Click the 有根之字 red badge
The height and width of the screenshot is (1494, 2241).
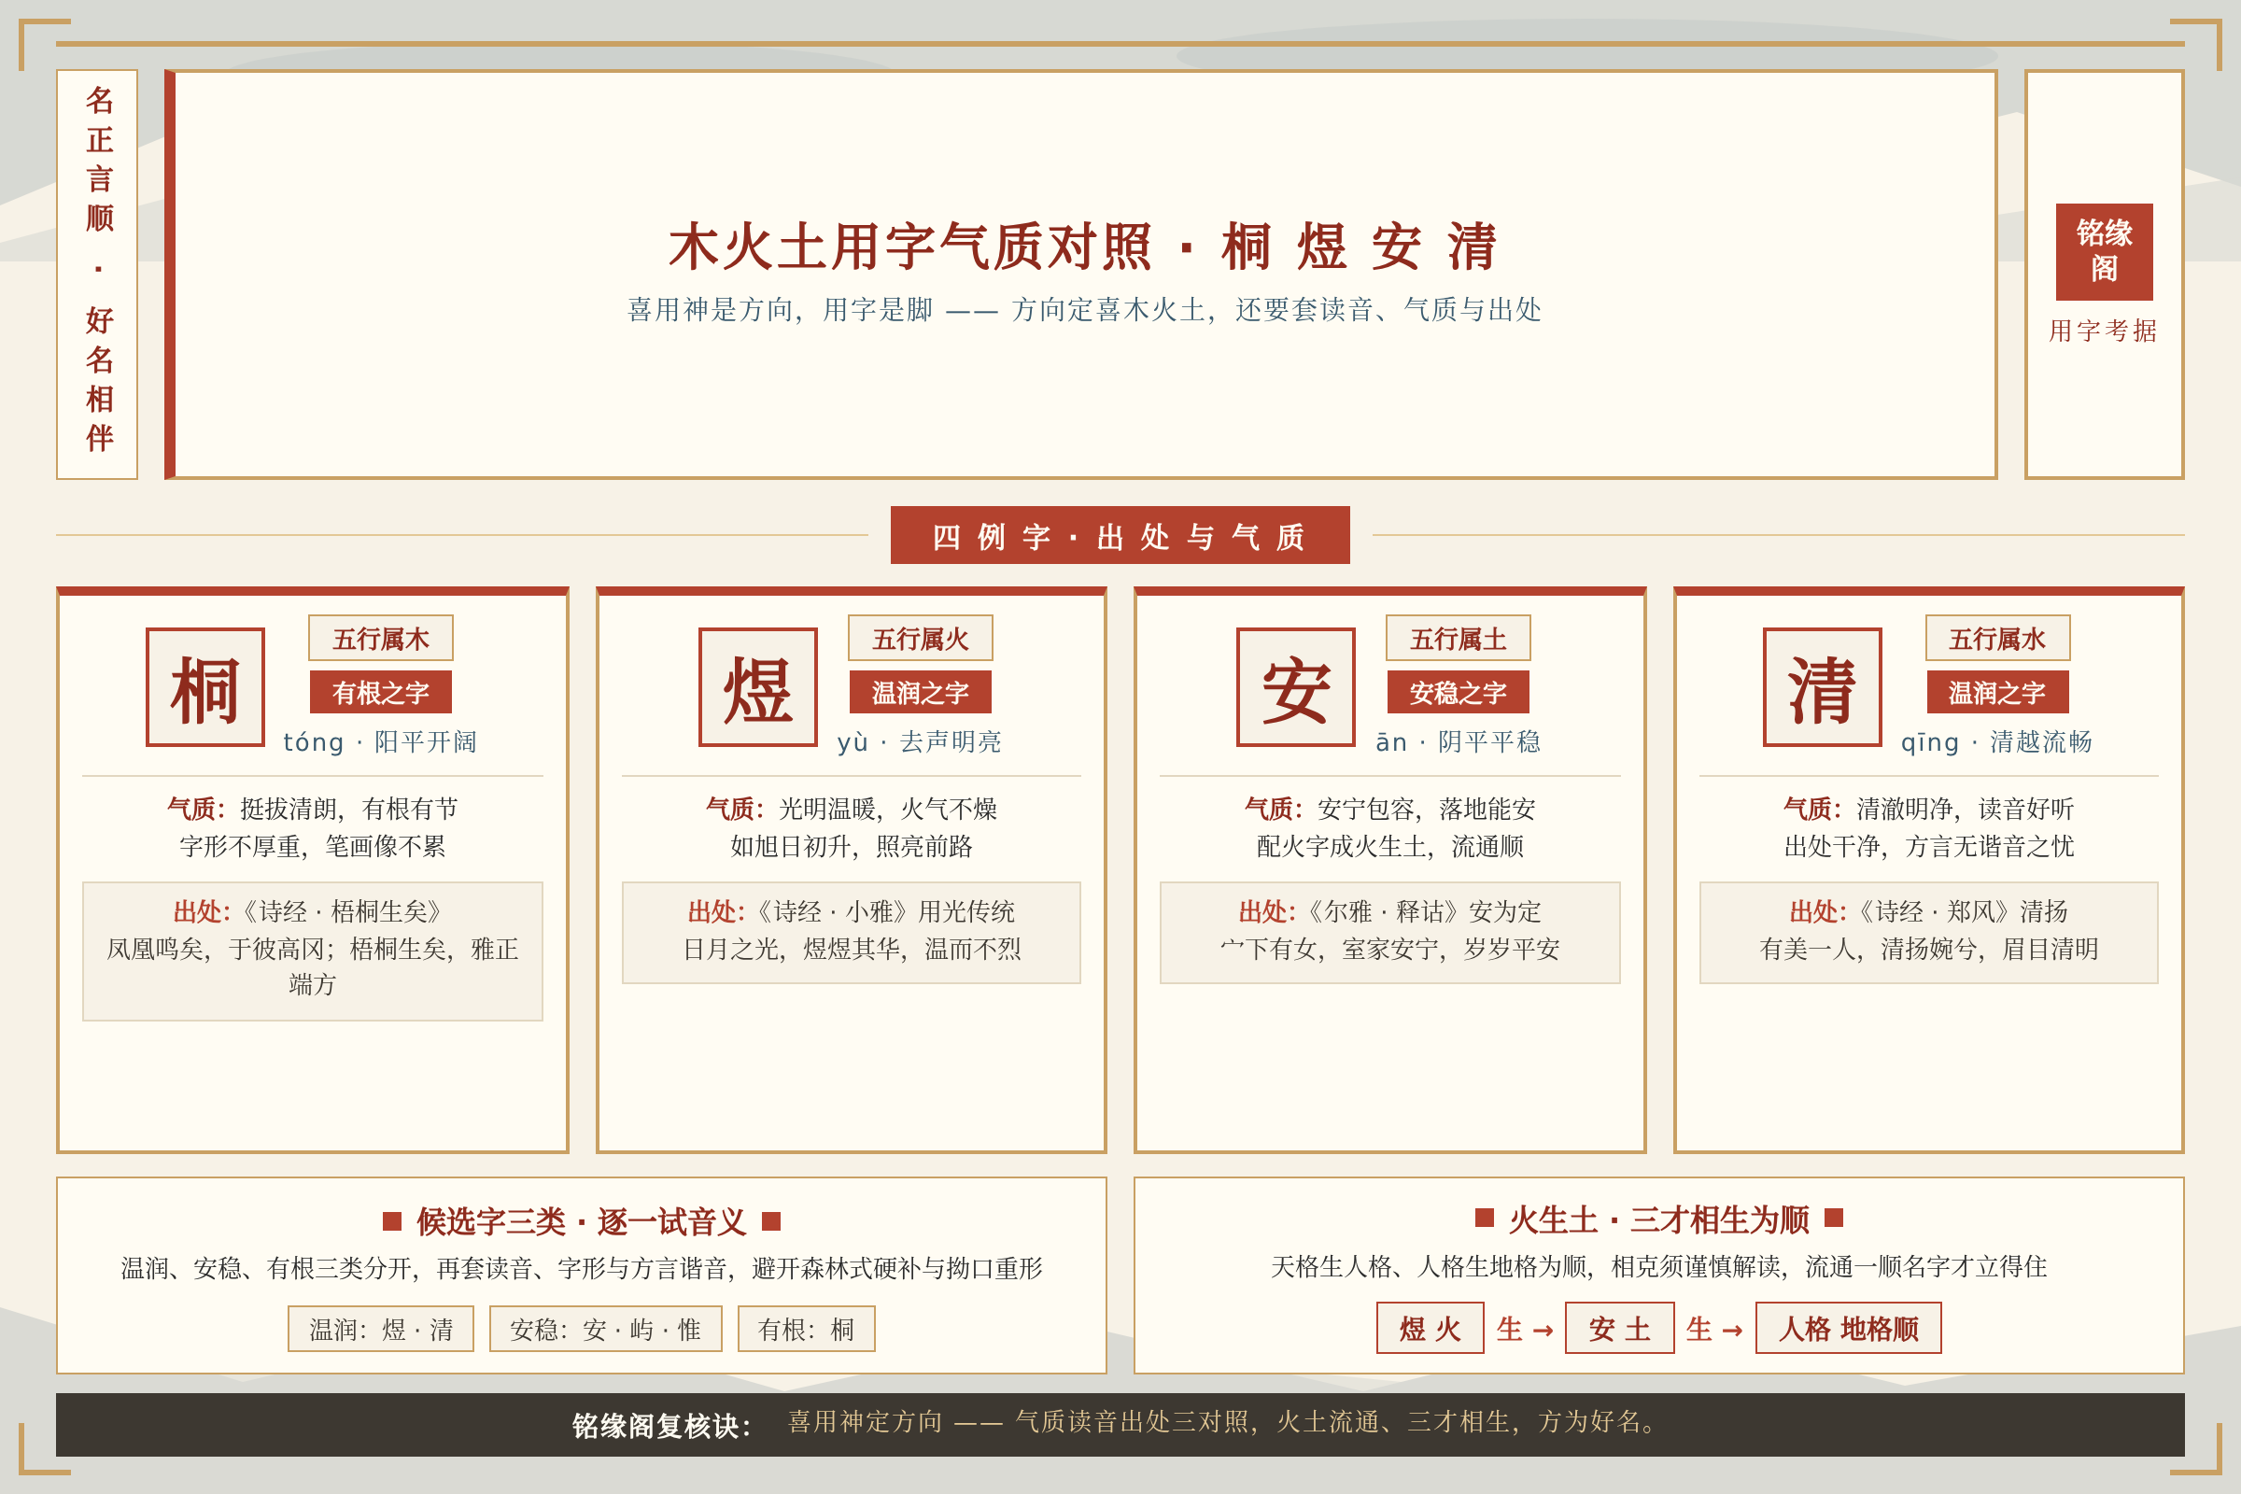click(380, 693)
